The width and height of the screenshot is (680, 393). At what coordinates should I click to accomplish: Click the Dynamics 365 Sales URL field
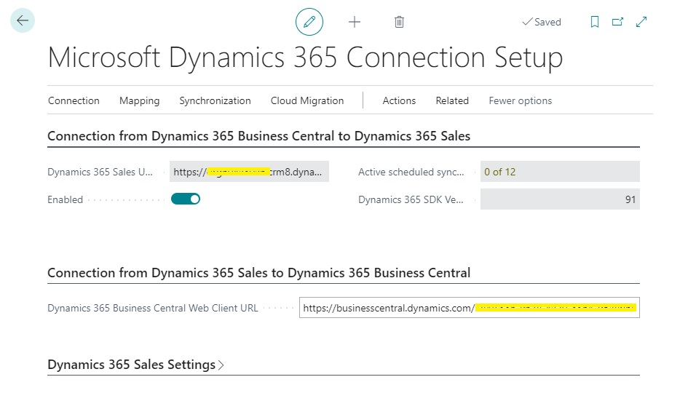pos(249,172)
